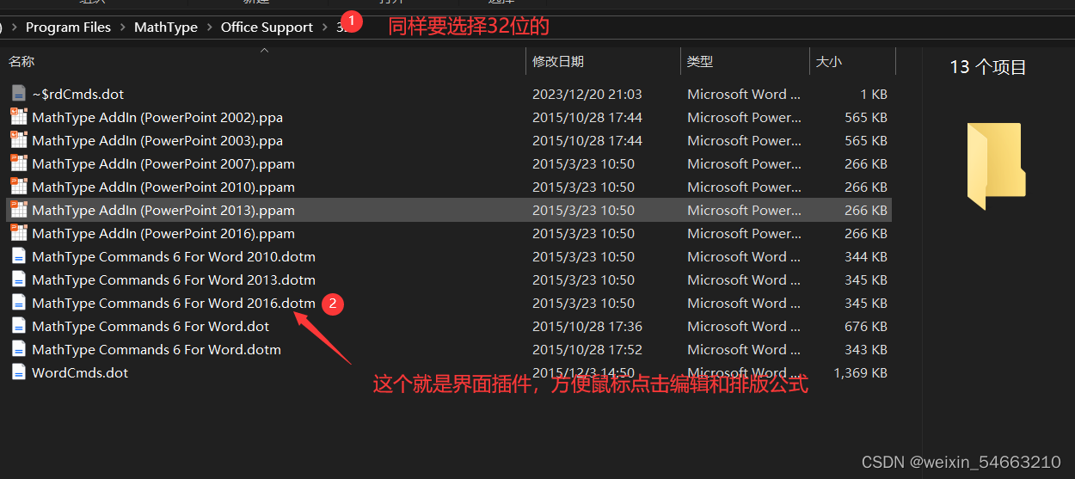Viewport: 1075px width, 479px height.
Task: Click size value 343 KB
Action: tap(866, 349)
